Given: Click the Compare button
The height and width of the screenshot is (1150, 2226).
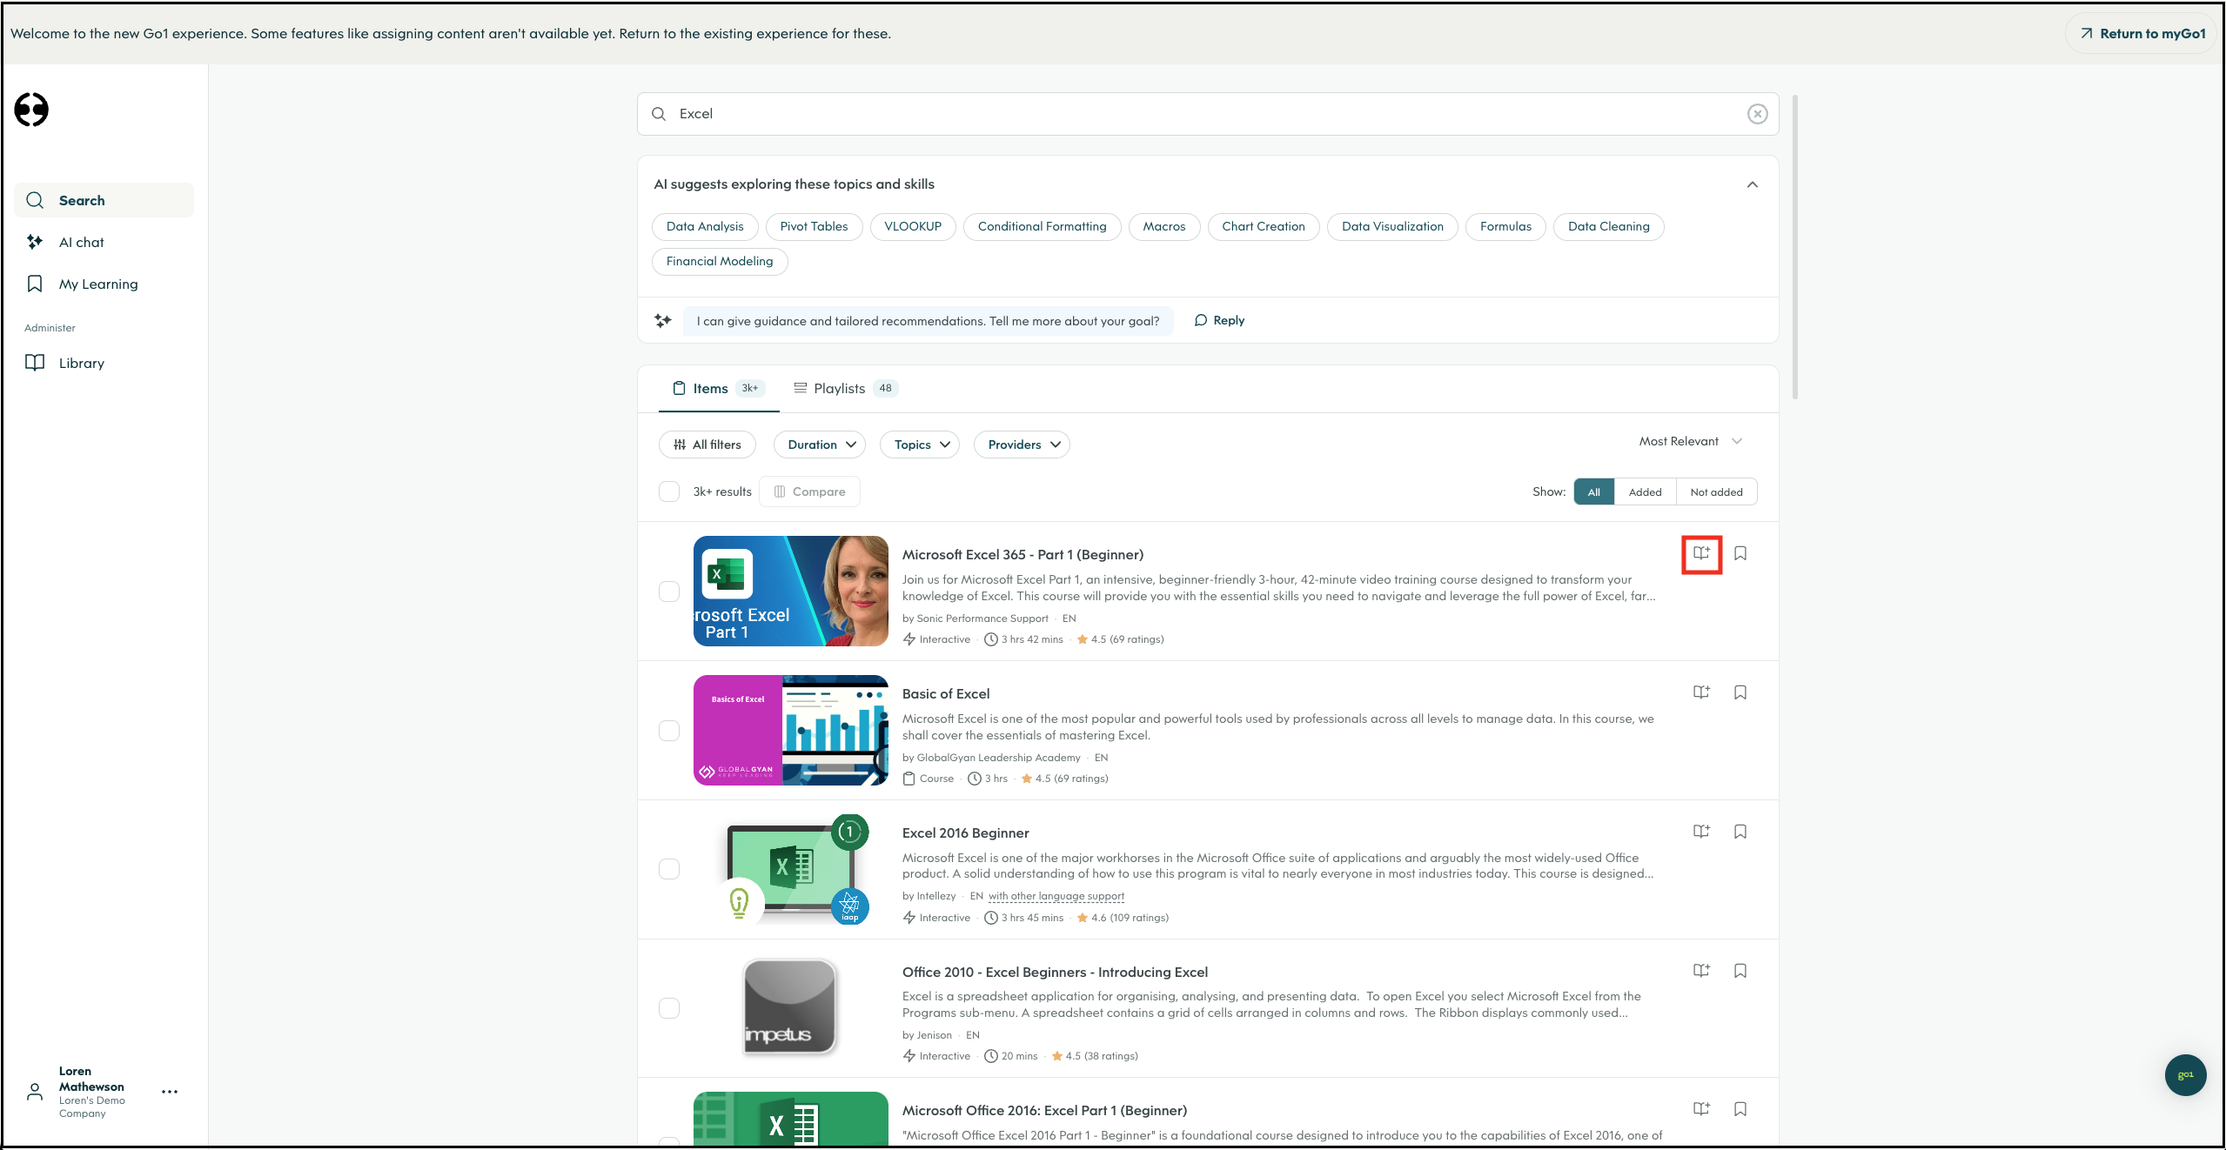Looking at the screenshot, I should (x=809, y=491).
